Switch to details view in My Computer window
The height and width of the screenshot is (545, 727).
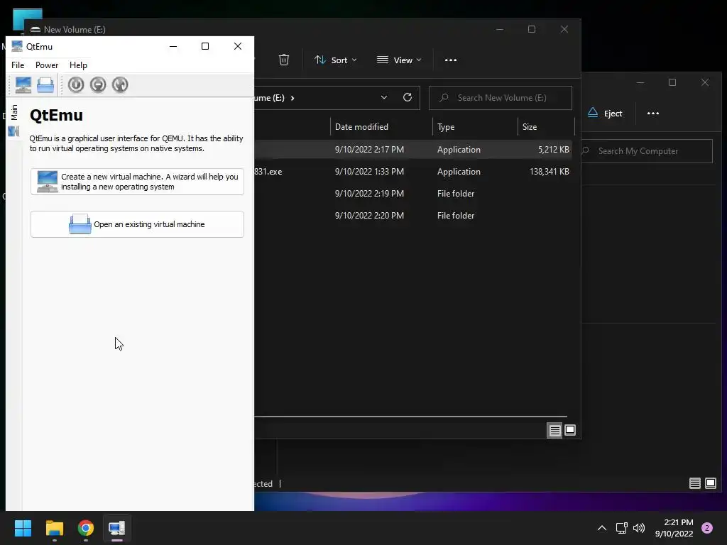[x=694, y=484]
